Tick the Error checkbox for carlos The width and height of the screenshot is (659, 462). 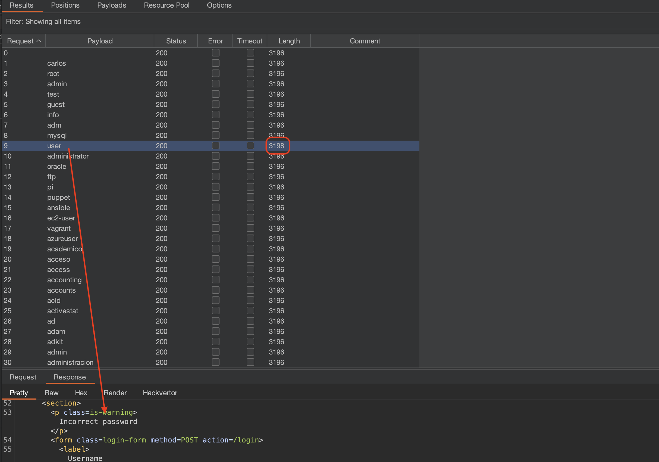[x=216, y=63]
